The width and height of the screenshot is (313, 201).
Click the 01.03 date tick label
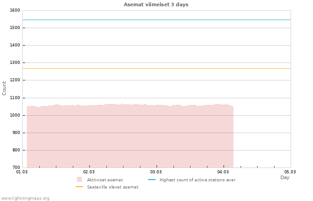(x=22, y=172)
